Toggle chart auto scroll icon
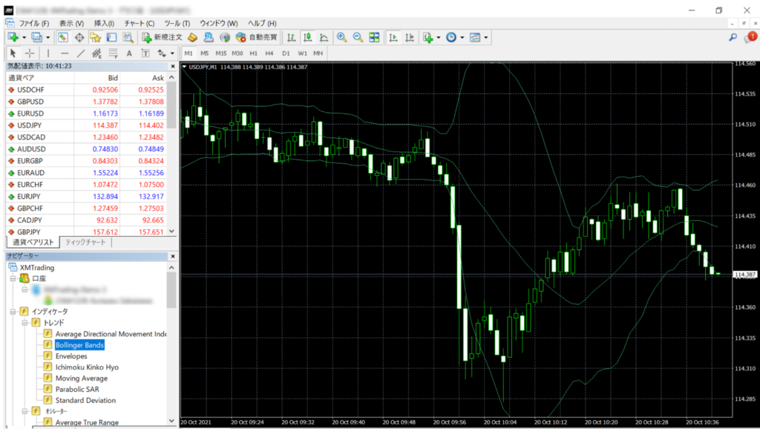This screenshot has width=760, height=429. pyautogui.click(x=393, y=37)
